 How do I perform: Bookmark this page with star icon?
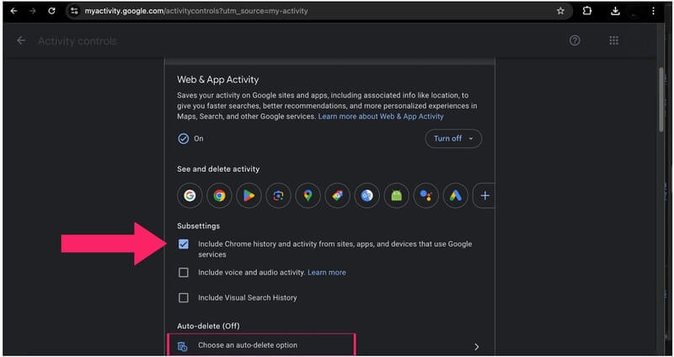(560, 11)
